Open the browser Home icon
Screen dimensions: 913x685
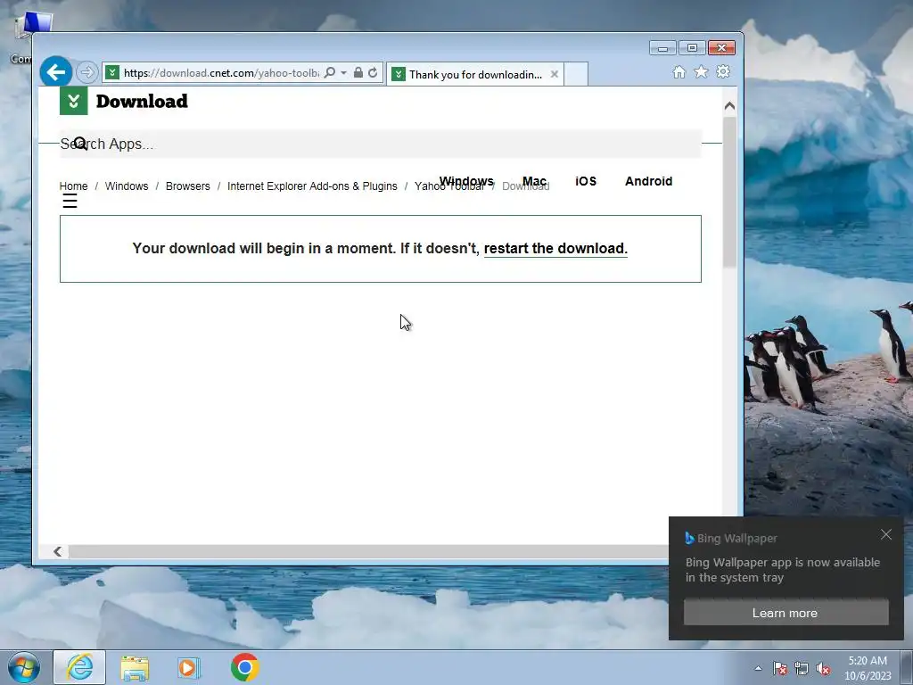tap(679, 71)
